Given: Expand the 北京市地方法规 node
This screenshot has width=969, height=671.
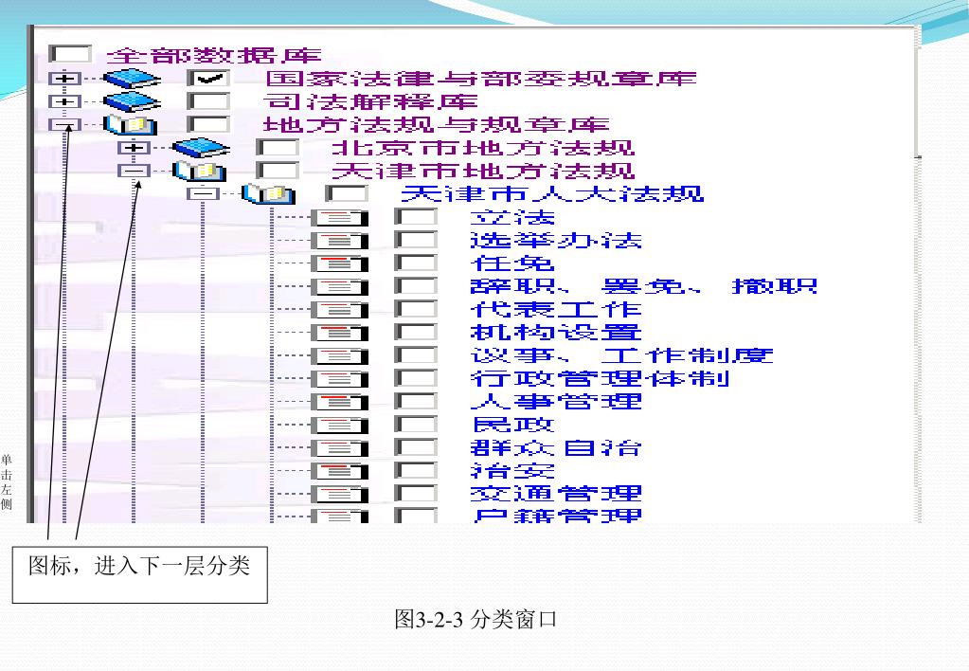Looking at the screenshot, I should (x=135, y=148).
